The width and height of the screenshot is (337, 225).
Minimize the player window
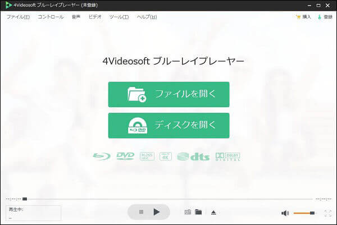[309, 6]
